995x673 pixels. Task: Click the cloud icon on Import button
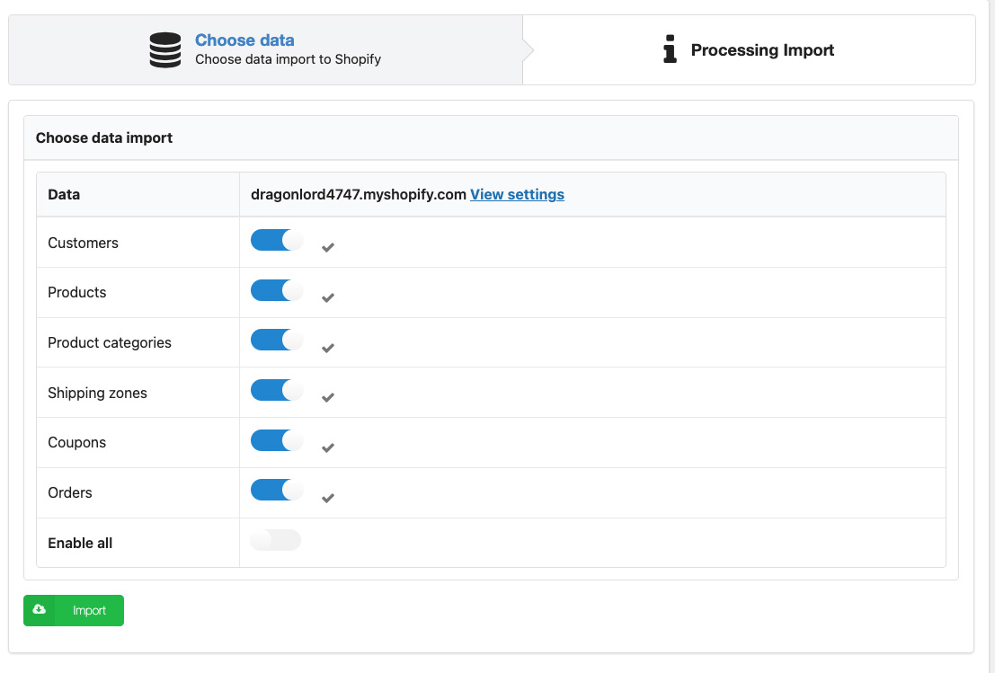point(40,610)
